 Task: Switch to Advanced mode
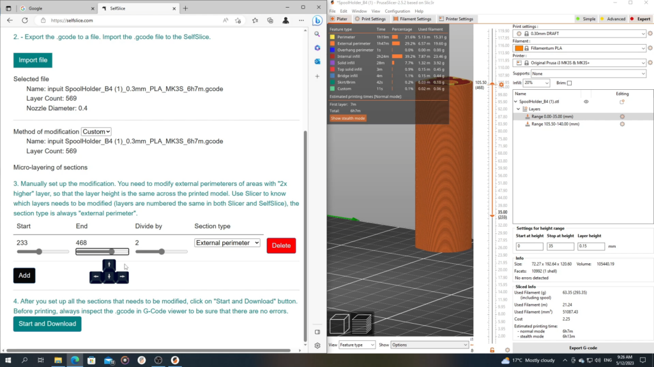tap(612, 19)
